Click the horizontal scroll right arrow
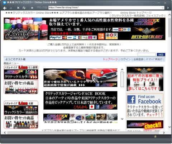Screen dimensions: 172x144 pos(164,133)
